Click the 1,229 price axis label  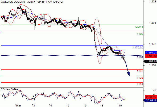(152, 2)
